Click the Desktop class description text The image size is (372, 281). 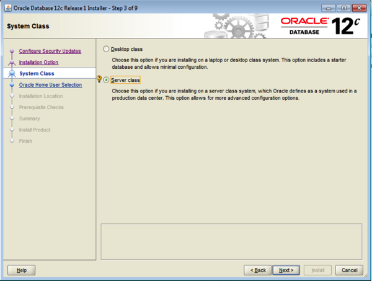229,64
